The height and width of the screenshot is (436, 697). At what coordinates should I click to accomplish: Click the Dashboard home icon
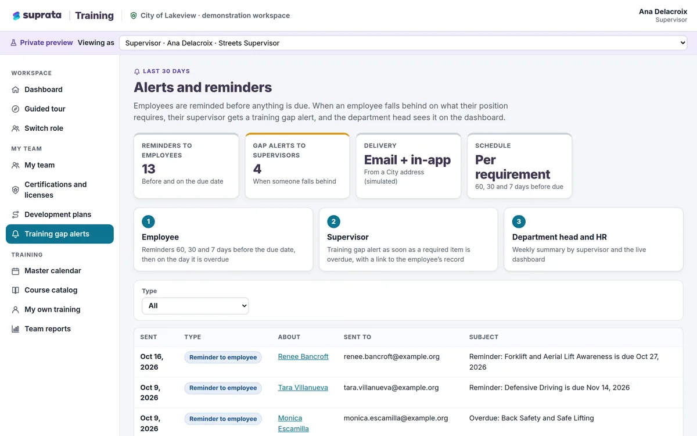(x=16, y=90)
